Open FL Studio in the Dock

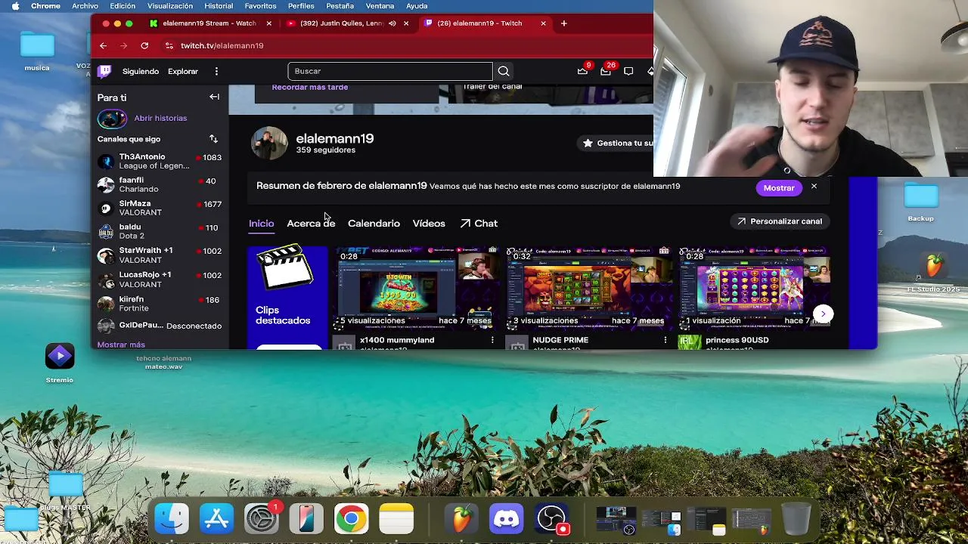click(461, 519)
